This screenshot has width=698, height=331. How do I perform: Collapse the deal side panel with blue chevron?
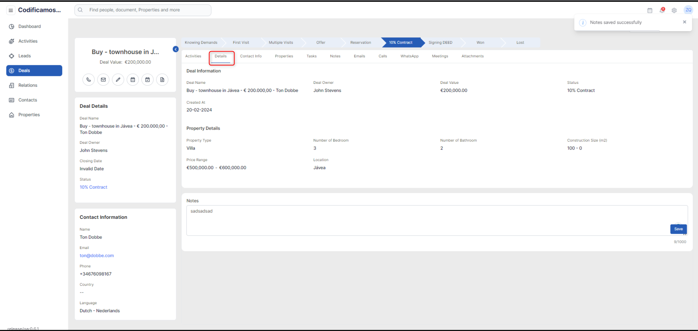pos(176,49)
